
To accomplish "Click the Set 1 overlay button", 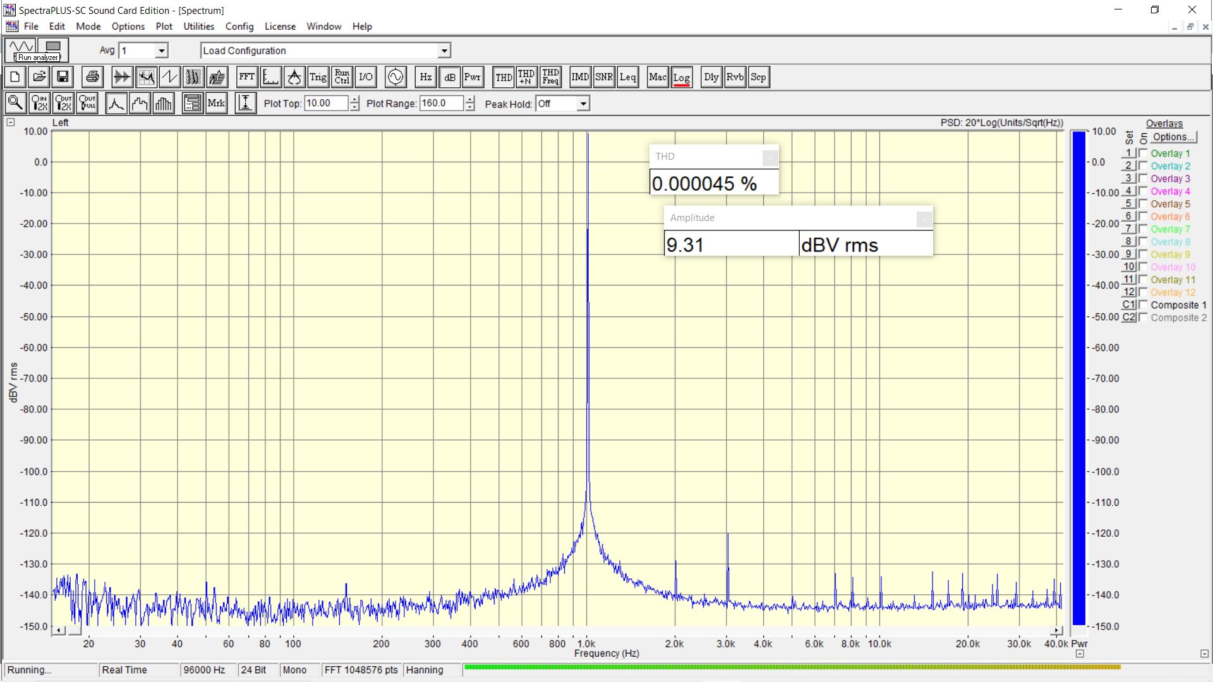I will coord(1128,153).
